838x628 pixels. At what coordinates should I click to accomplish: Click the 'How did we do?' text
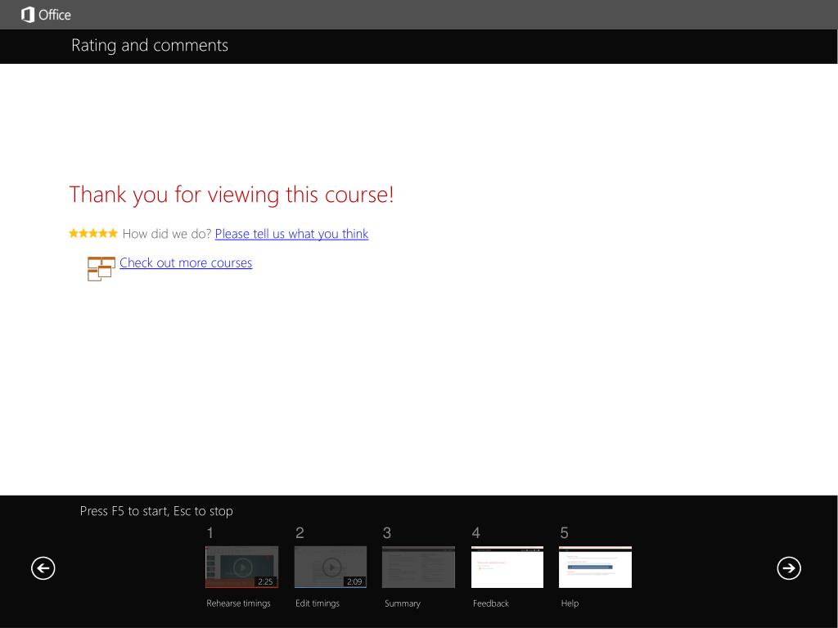[x=167, y=234]
